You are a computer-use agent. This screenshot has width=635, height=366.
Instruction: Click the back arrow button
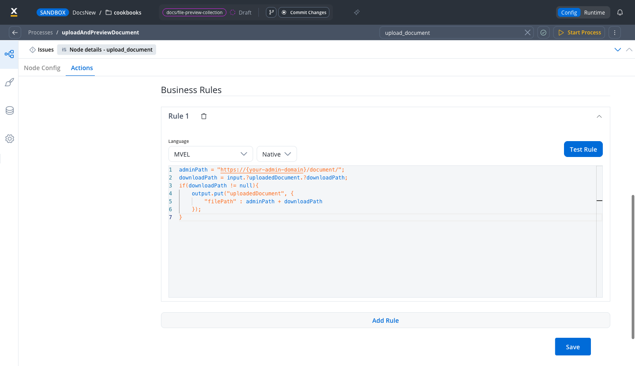[15, 33]
